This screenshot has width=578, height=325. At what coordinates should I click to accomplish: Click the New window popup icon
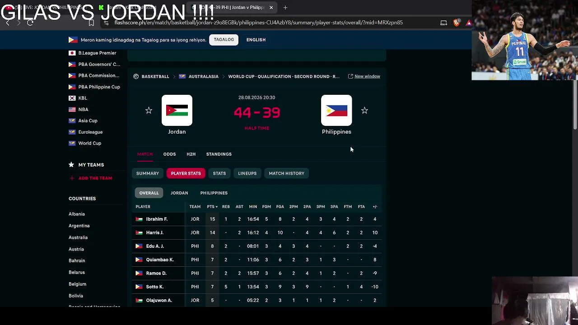350,76
